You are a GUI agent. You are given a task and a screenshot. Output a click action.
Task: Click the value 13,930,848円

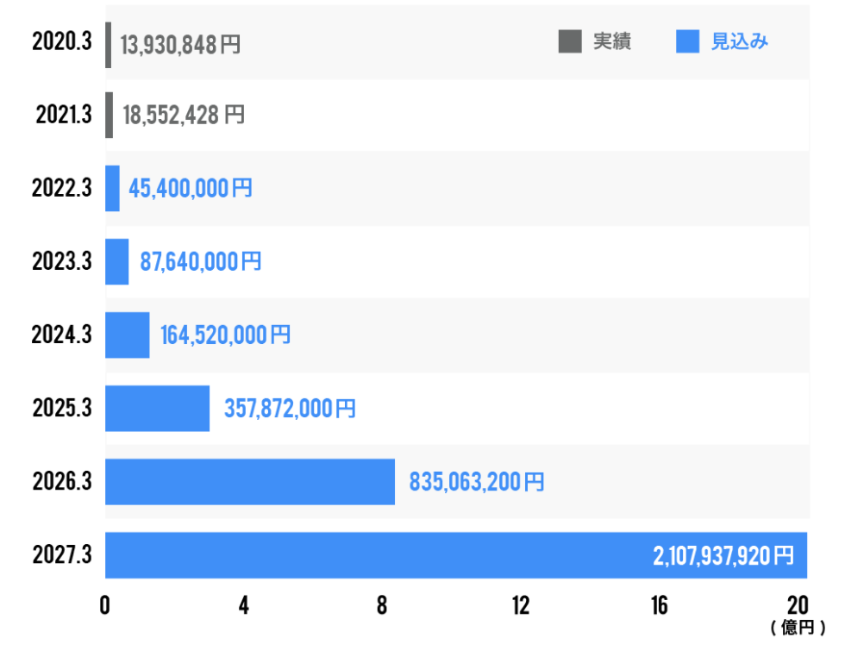180,46
